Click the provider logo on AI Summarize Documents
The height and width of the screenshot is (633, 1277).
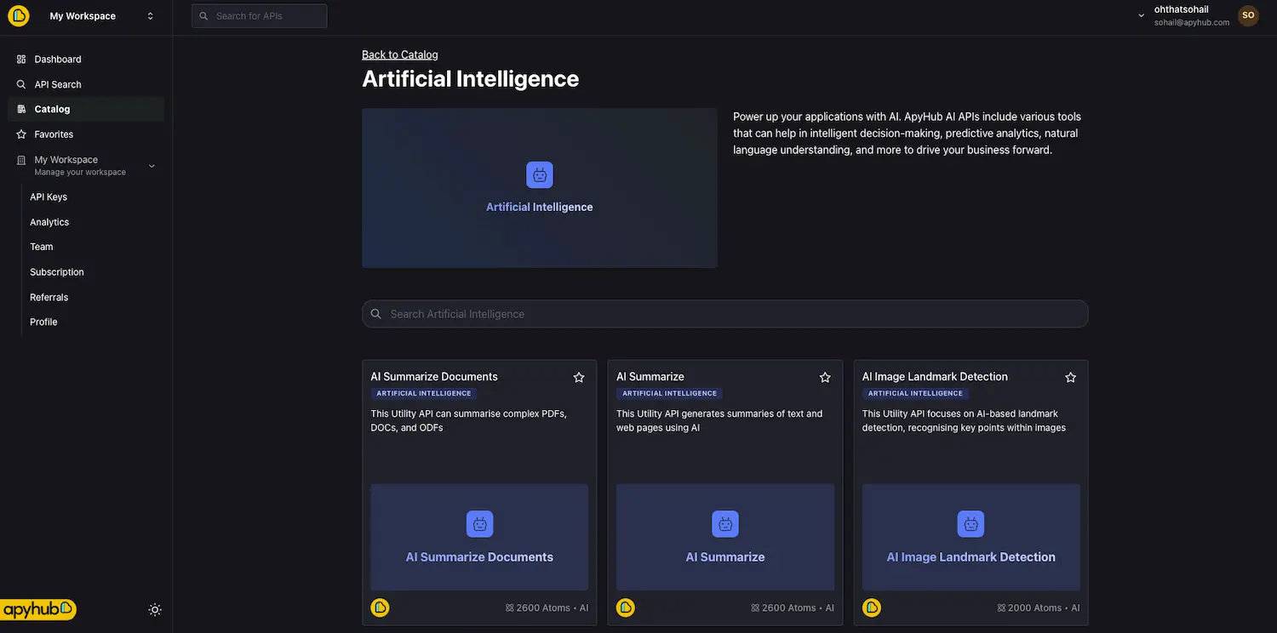point(380,607)
